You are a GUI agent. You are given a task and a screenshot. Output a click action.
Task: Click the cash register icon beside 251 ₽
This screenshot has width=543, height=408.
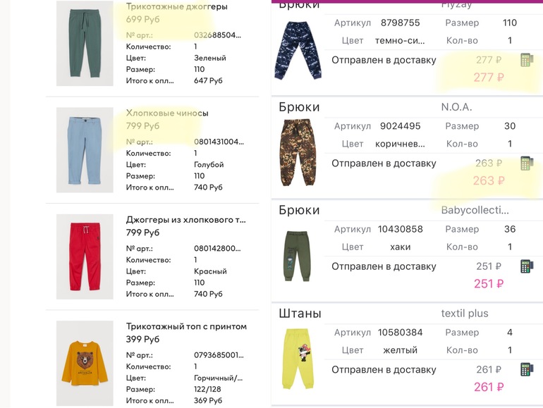(x=526, y=266)
